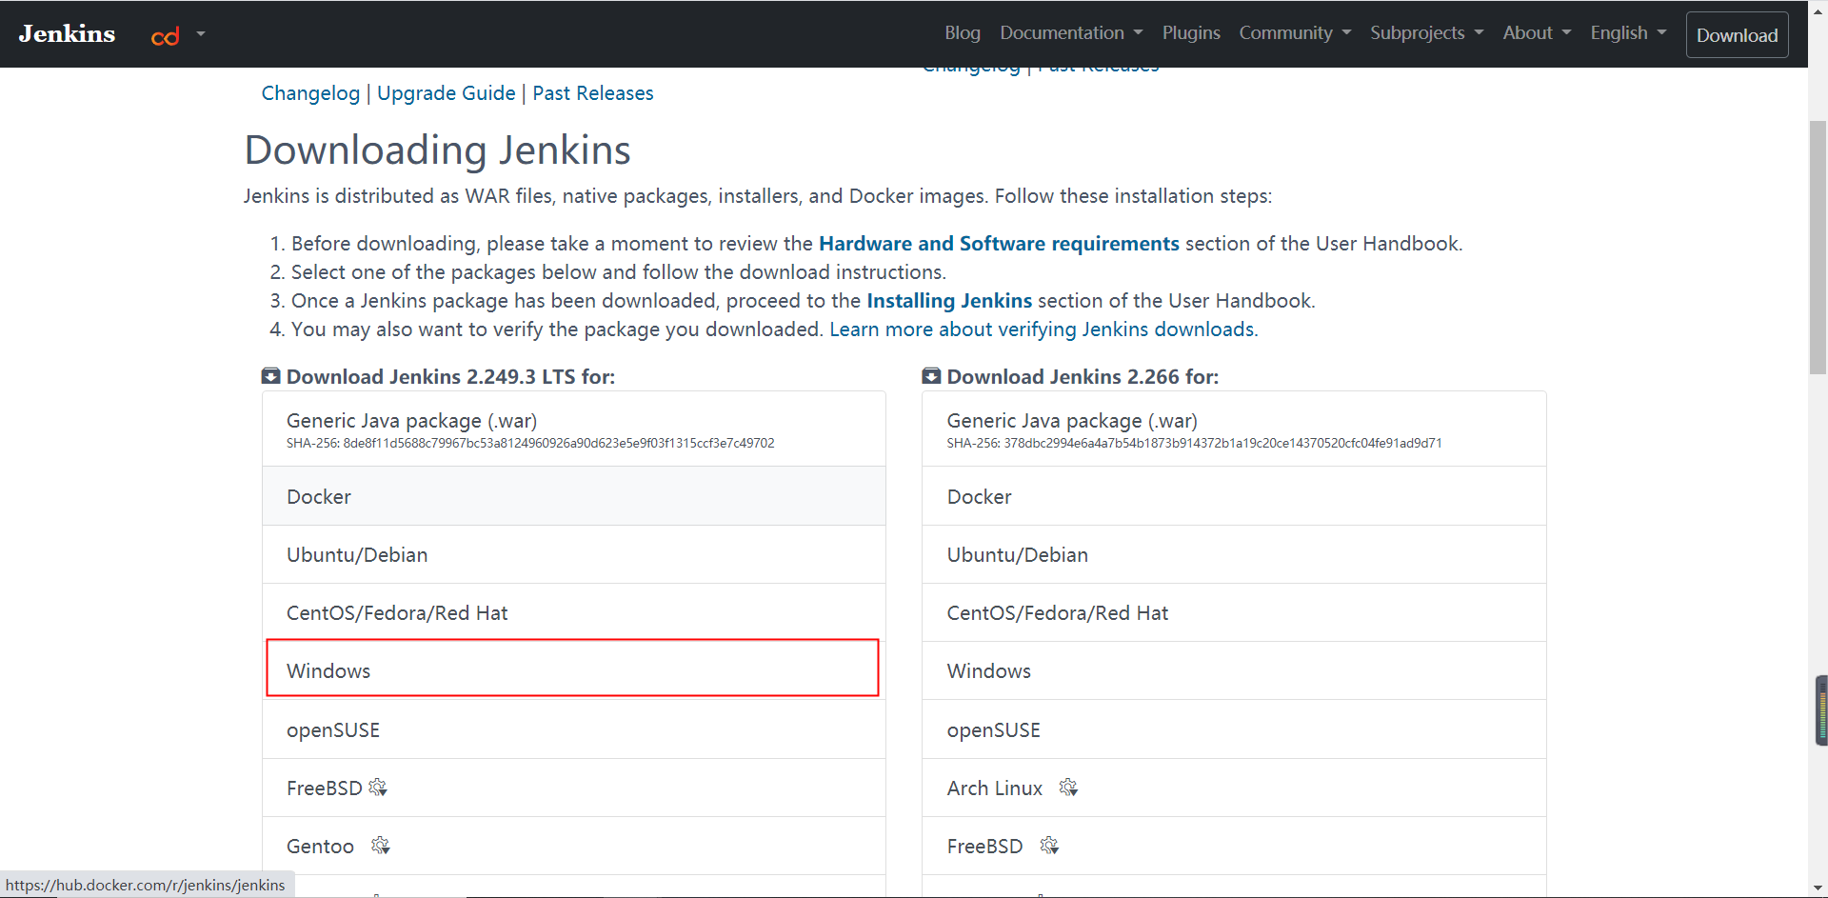The width and height of the screenshot is (1828, 898).
Task: Open the About dropdown menu
Action: click(1537, 33)
